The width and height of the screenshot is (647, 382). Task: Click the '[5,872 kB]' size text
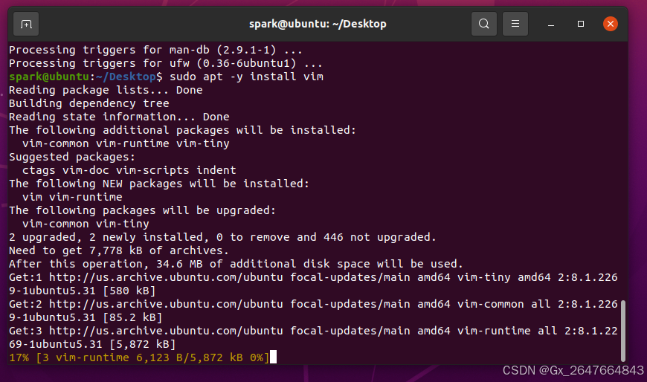(142, 344)
